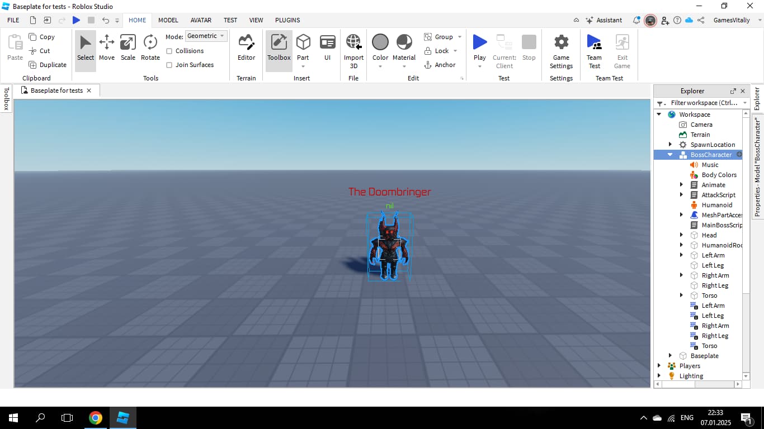Open the Lock dropdown arrow
The width and height of the screenshot is (764, 429).
[455, 51]
